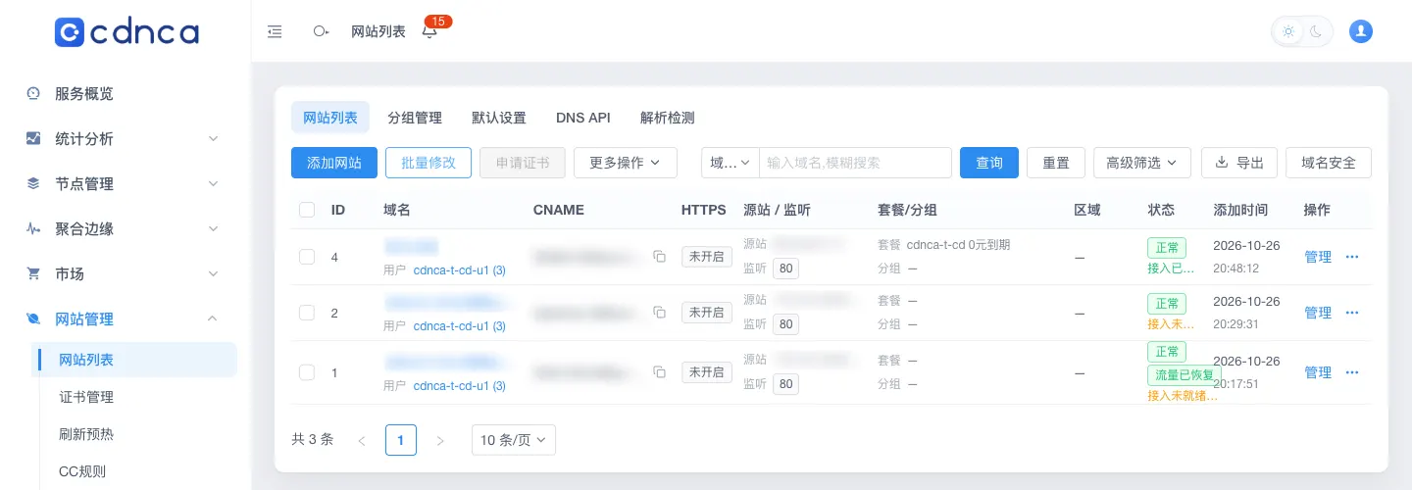Select page 1 in pagination
Screen dimensions: 1412x490
pos(401,440)
